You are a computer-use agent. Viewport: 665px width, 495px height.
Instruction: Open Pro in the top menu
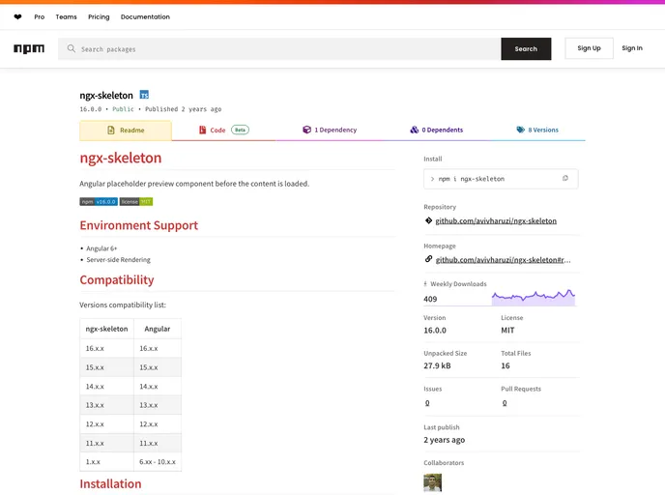tap(40, 17)
